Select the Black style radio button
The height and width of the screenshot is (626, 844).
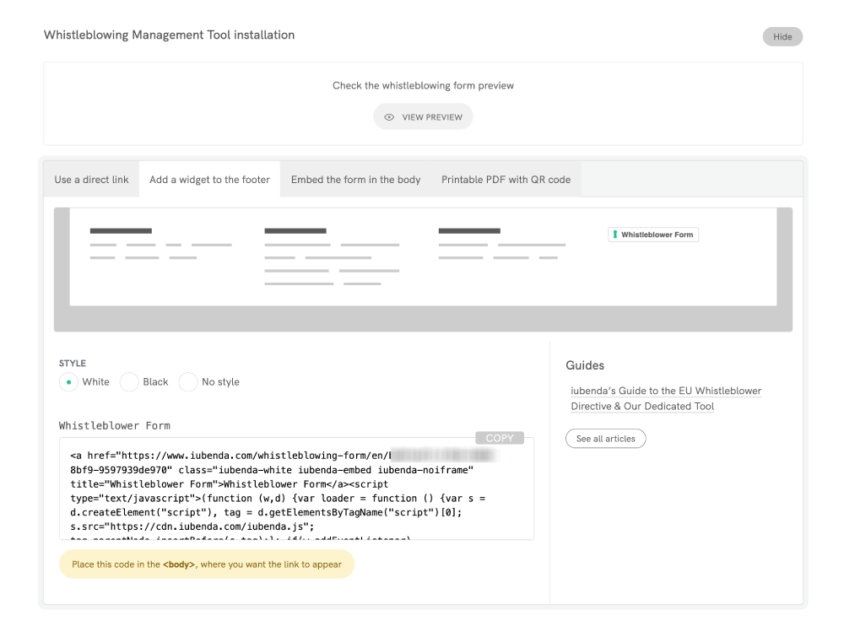point(129,382)
